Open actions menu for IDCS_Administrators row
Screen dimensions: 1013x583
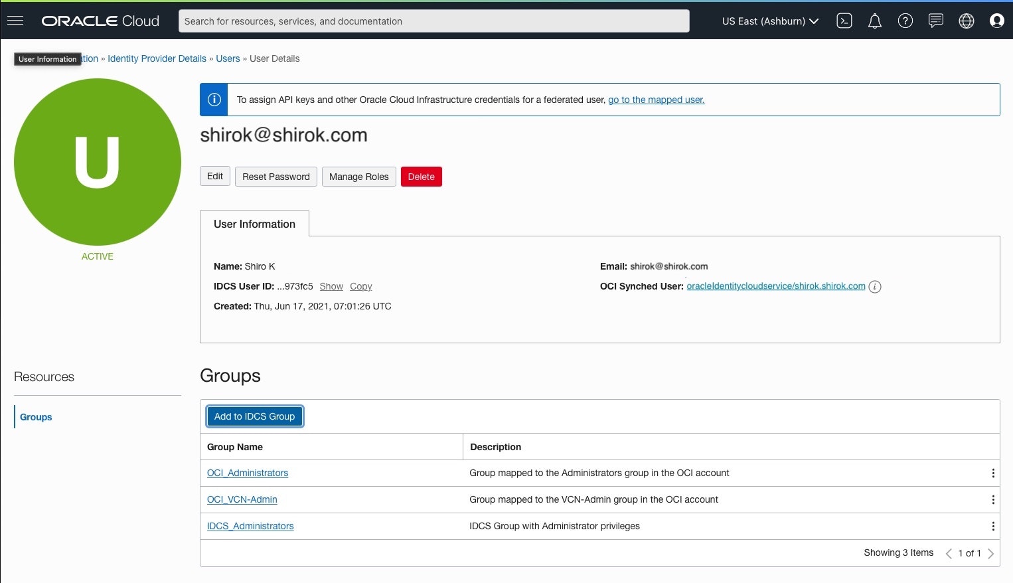(x=993, y=527)
